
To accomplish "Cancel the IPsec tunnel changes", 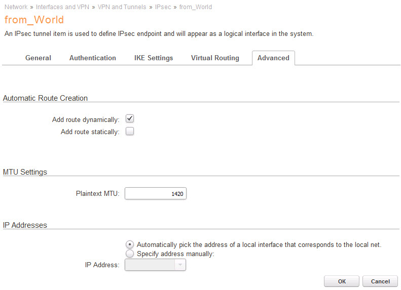I will click(380, 281).
